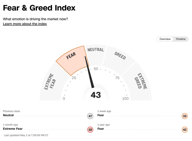This screenshot has width=192, height=141.
Task: Select the Overview toggle option
Action: point(165,39)
